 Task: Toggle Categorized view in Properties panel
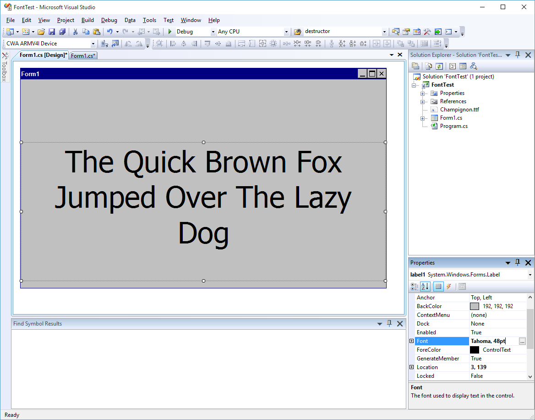pyautogui.click(x=414, y=287)
